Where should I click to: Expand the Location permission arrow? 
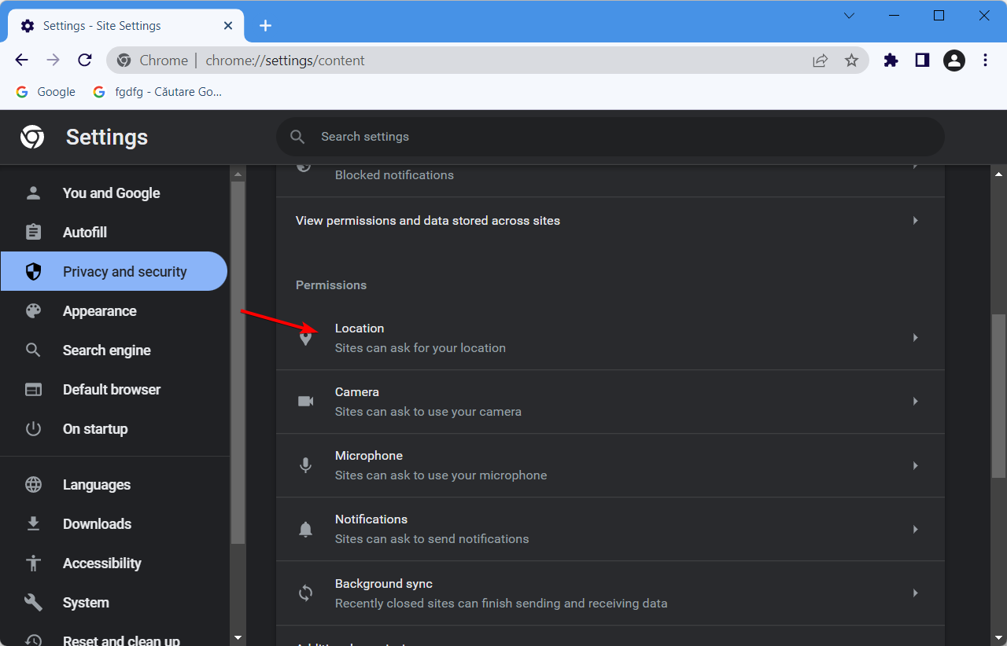click(x=915, y=338)
